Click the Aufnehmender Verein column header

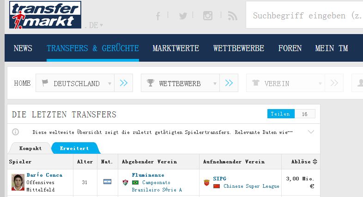(234, 162)
